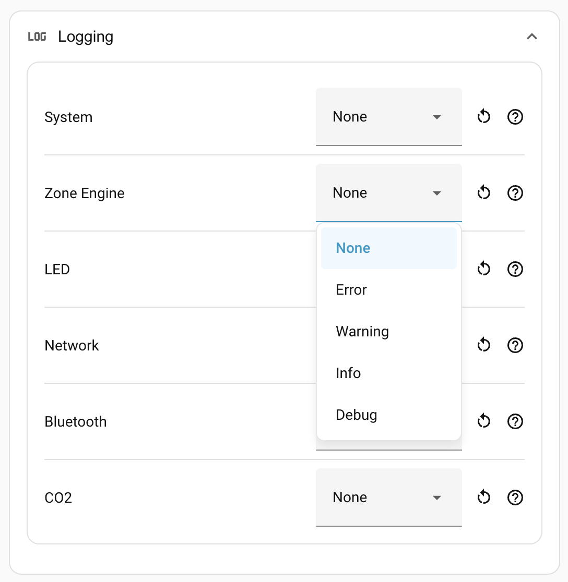The width and height of the screenshot is (568, 582).
Task: Collapse the Logging section with chevron
Action: [532, 37]
